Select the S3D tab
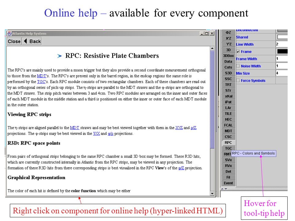 click(228, 73)
